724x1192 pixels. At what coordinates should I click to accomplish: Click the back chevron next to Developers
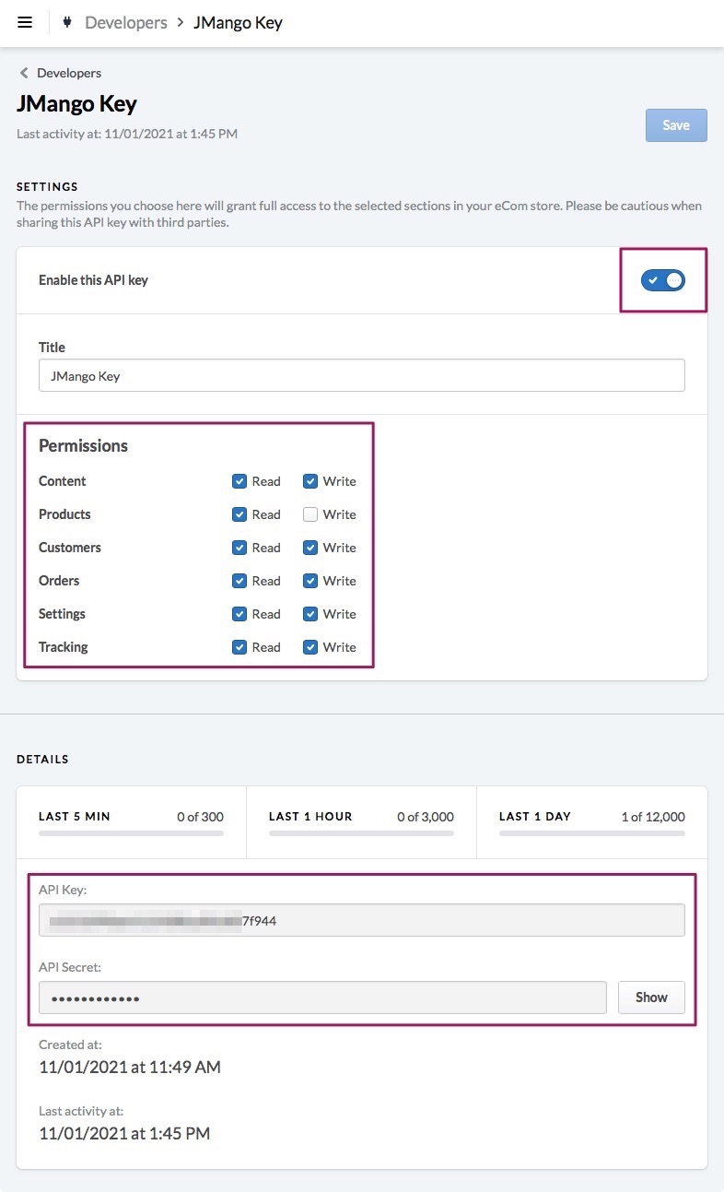[24, 73]
